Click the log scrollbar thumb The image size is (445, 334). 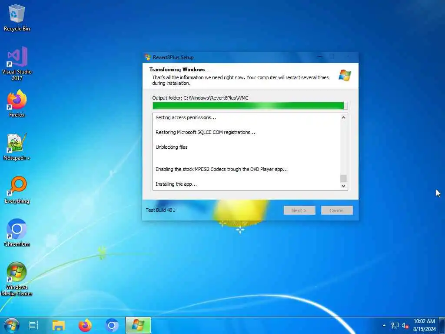pyautogui.click(x=343, y=178)
